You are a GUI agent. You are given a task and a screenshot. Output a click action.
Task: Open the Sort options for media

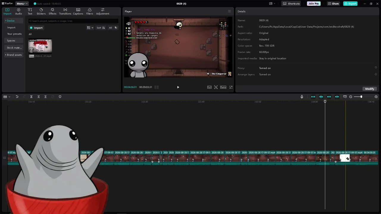pyautogui.click(x=101, y=28)
